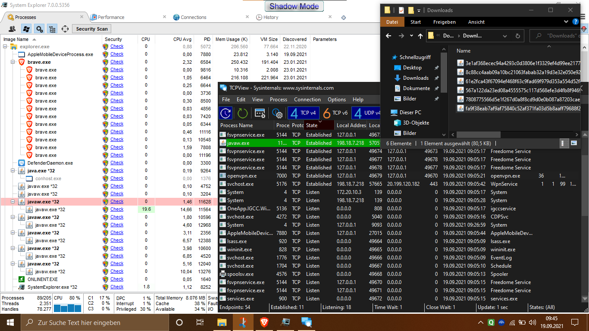Select Dokumente in the Explorer sidebar

[417, 88]
